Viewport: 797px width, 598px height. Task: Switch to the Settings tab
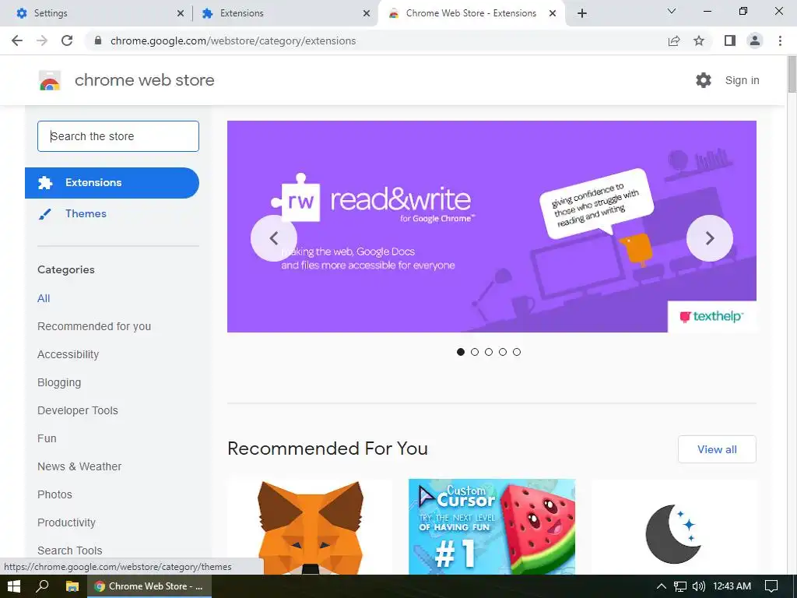100,13
